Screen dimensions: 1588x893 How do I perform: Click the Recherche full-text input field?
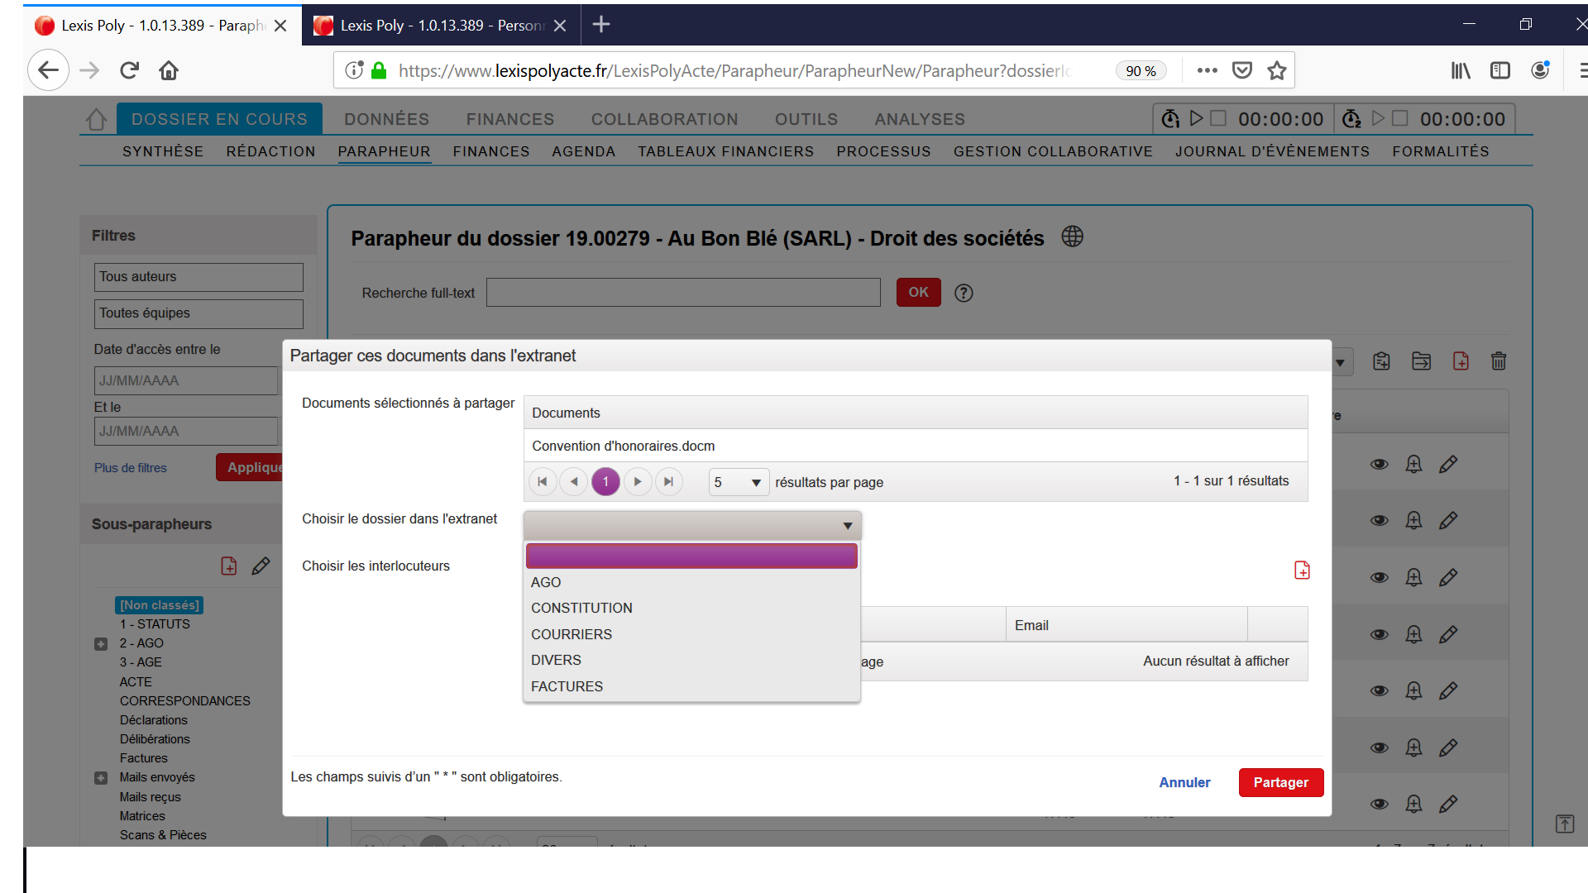click(683, 293)
